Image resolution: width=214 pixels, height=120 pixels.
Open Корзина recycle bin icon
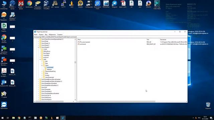[x=208, y=106]
